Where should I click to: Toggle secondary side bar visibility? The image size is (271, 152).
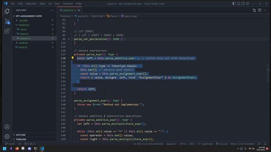[243, 3]
